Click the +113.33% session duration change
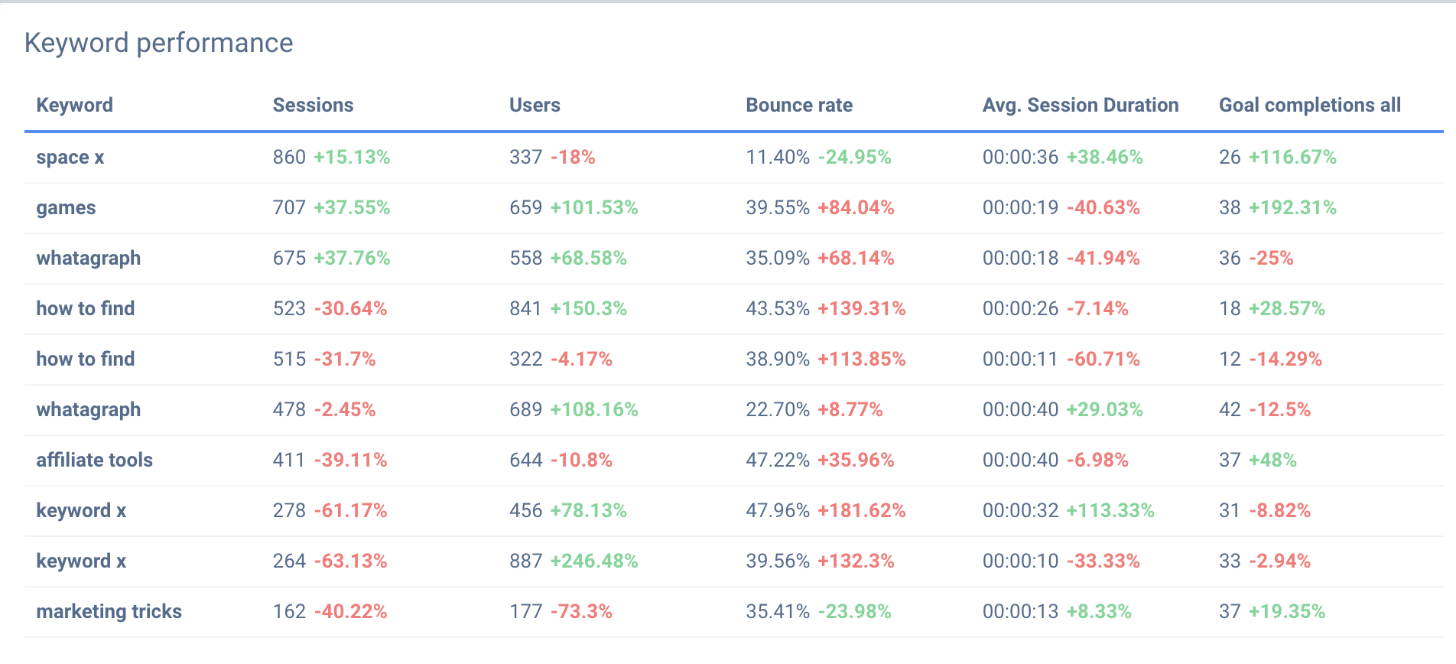The height and width of the screenshot is (664, 1456). coord(1110,510)
